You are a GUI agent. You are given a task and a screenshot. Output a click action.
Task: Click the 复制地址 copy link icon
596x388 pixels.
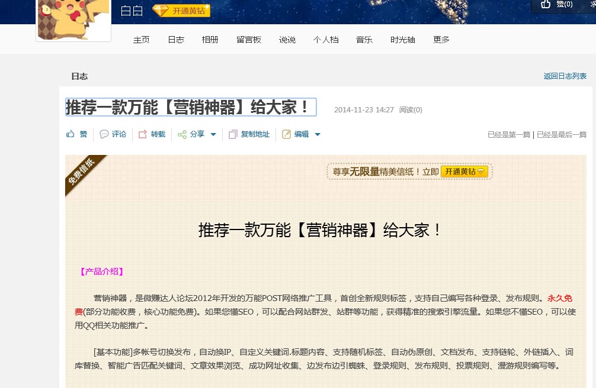[232, 134]
